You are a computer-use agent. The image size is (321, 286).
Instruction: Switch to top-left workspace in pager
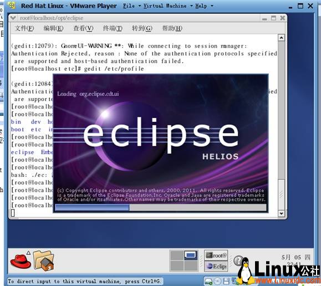click(177, 256)
